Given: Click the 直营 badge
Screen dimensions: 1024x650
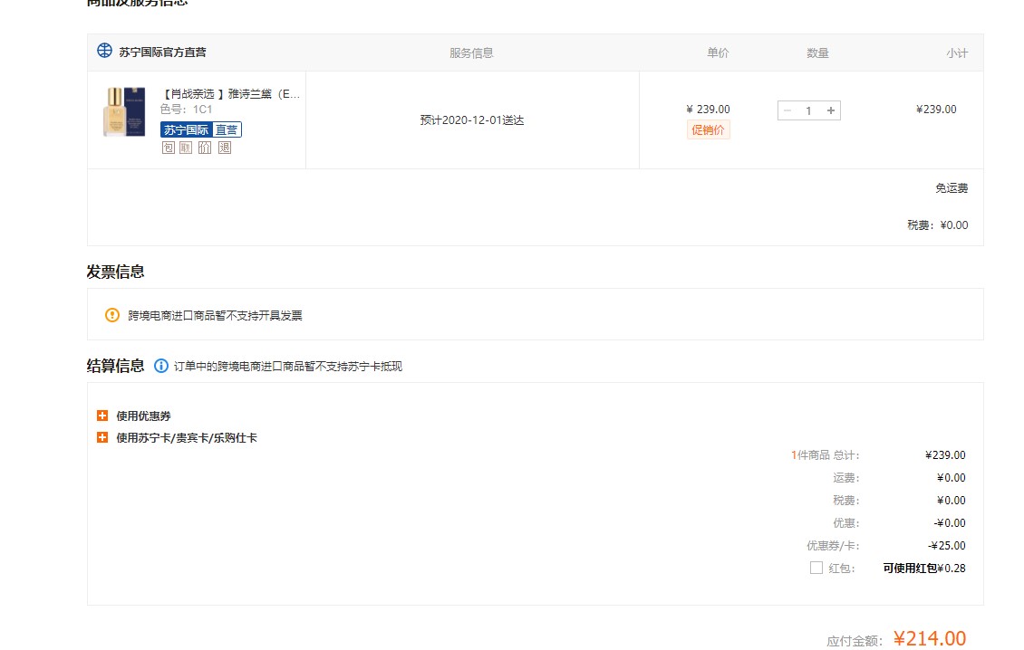Looking at the screenshot, I should point(227,129).
